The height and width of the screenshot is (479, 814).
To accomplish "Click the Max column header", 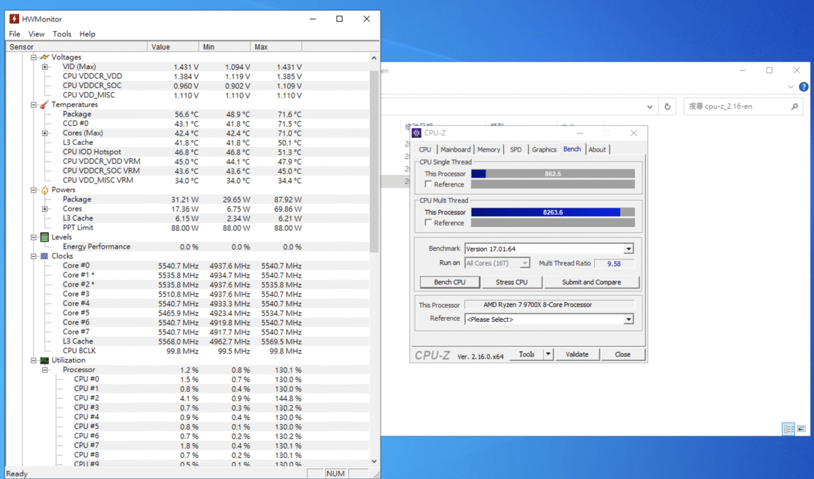I will pyautogui.click(x=277, y=47).
